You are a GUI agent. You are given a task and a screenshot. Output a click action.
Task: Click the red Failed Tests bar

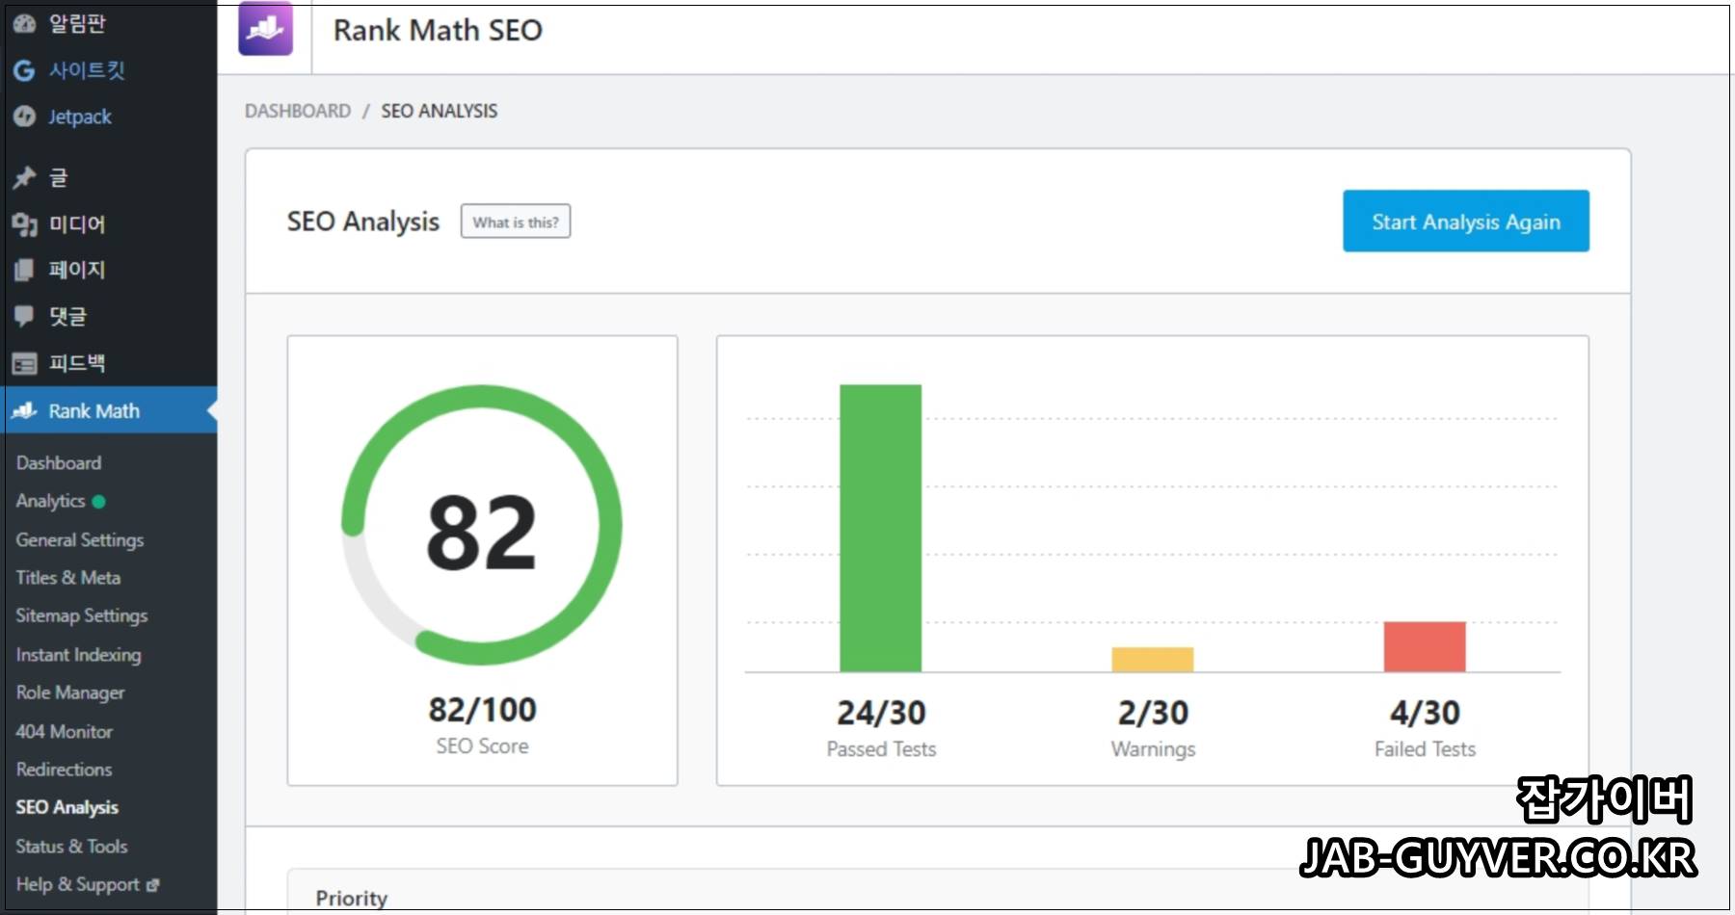pyautogui.click(x=1425, y=647)
